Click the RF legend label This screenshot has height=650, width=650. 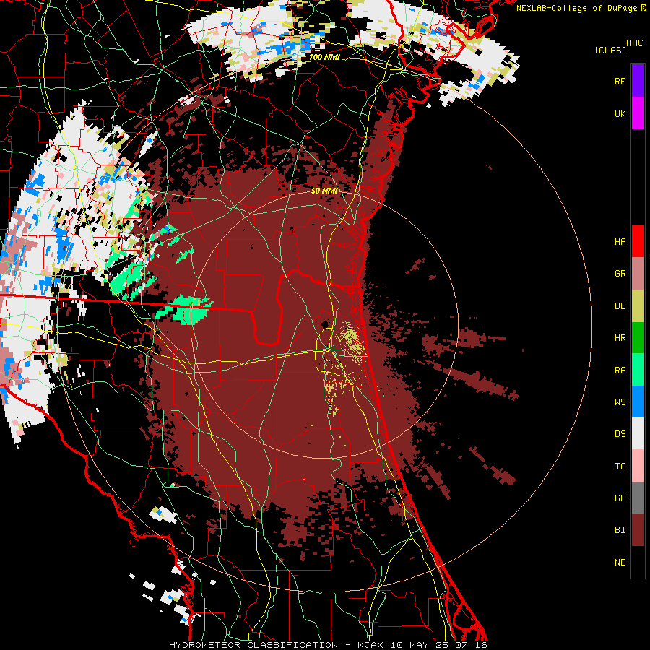tap(620, 81)
